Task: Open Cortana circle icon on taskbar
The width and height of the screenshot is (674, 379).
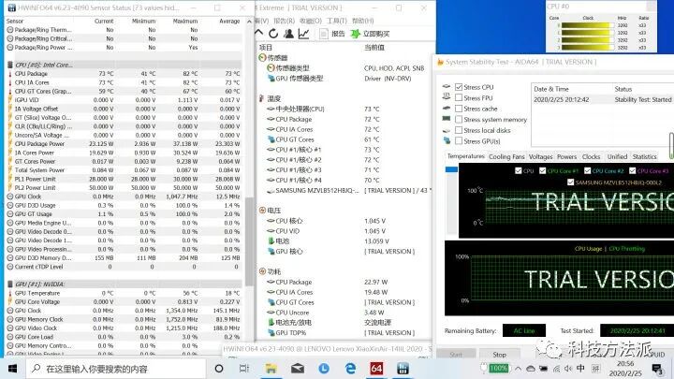Action: (219, 369)
